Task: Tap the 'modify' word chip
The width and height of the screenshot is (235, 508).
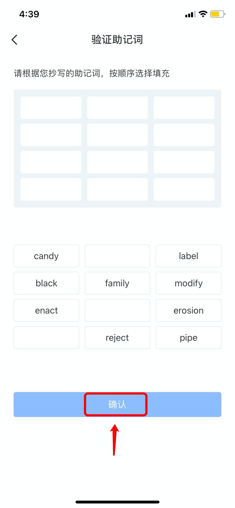Action: click(x=188, y=283)
